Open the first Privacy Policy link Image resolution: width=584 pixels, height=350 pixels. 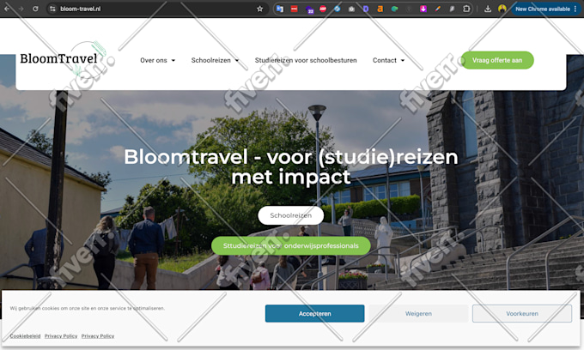[x=61, y=336]
